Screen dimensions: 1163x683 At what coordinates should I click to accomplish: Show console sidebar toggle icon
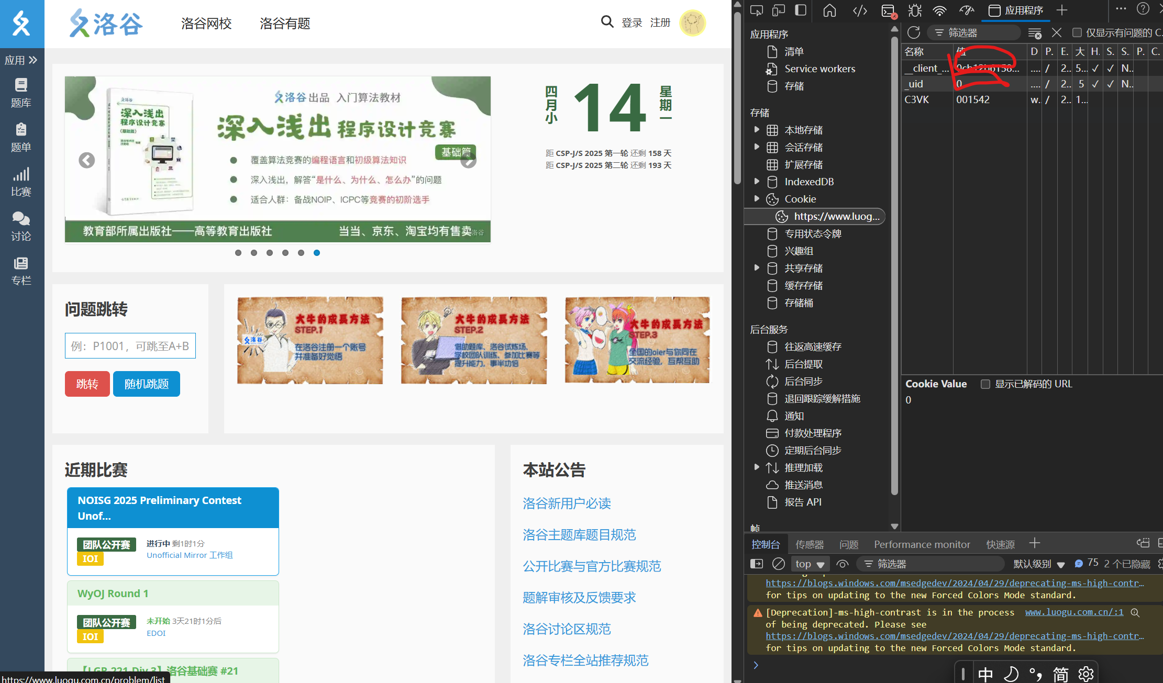(757, 564)
